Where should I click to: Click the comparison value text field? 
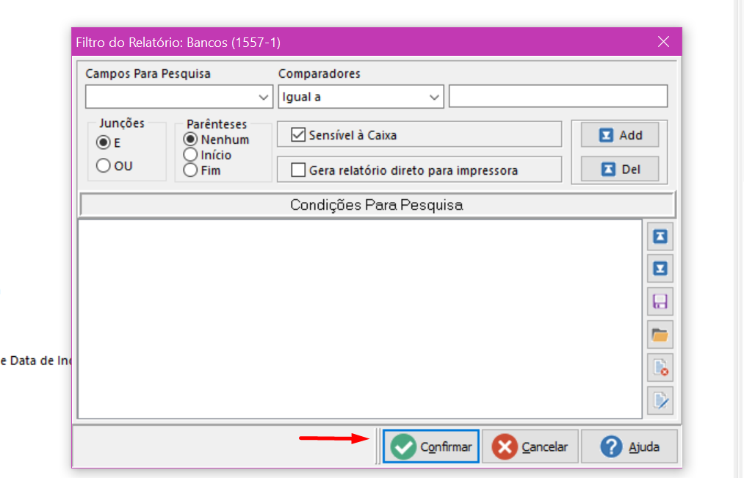[558, 96]
